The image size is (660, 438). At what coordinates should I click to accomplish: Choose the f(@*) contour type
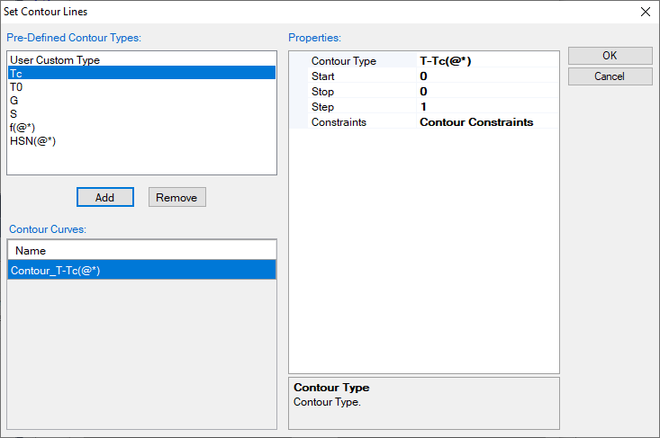24,128
